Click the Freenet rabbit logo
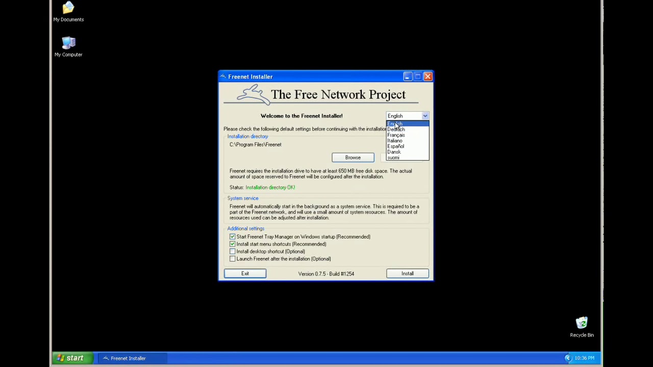 point(253,95)
